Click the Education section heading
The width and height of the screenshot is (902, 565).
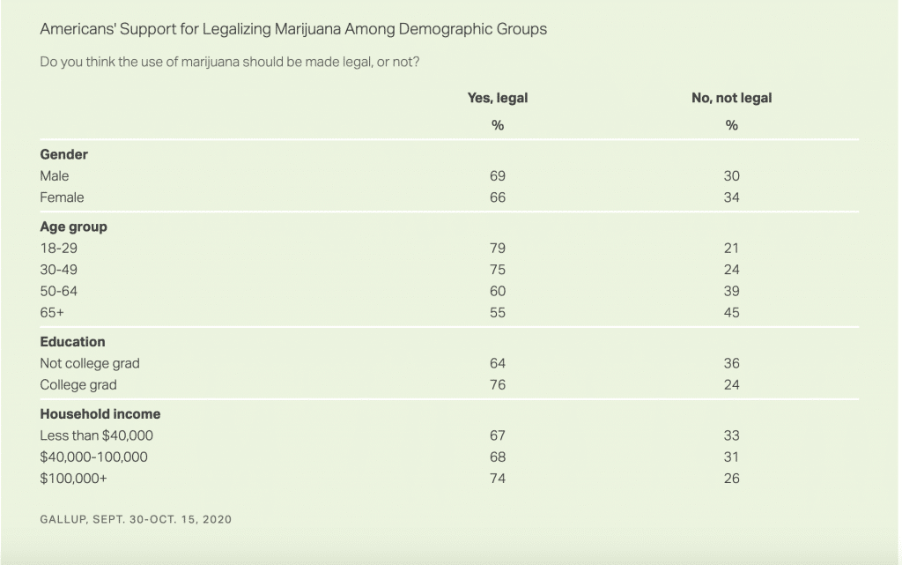[72, 341]
